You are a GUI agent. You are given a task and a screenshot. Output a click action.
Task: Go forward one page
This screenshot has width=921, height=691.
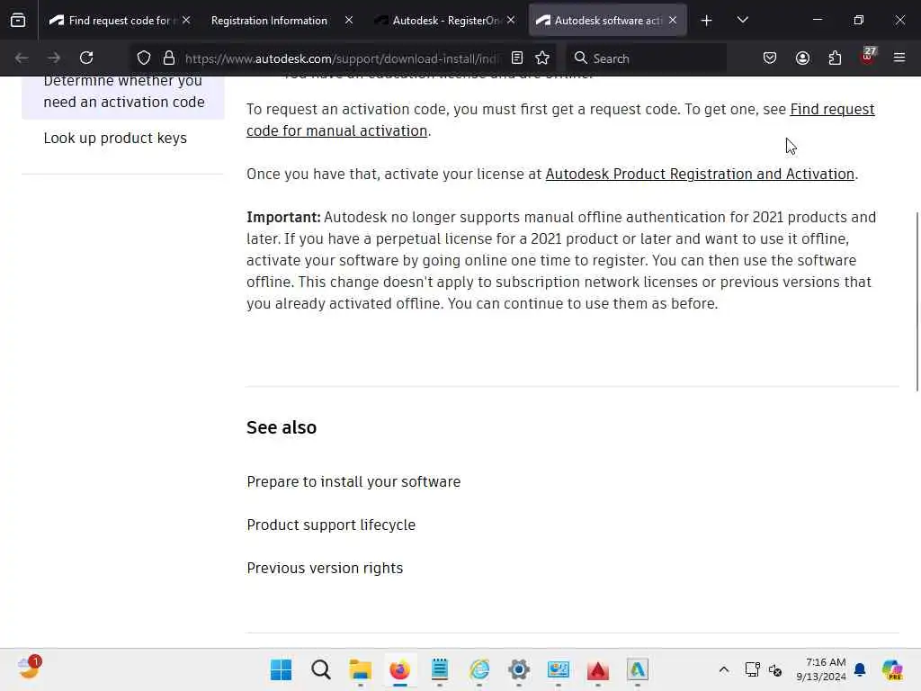pos(54,58)
